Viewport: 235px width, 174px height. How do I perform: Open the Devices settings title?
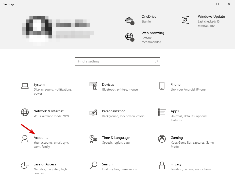pos(108,84)
